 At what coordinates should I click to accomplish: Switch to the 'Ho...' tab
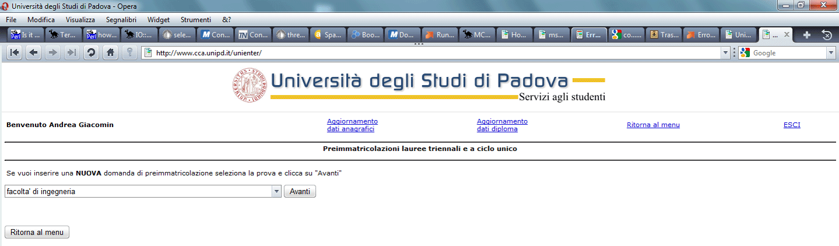click(x=515, y=35)
